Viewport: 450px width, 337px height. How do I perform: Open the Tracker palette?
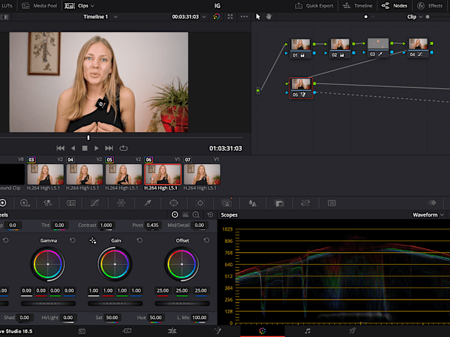pyautogui.click(x=201, y=203)
